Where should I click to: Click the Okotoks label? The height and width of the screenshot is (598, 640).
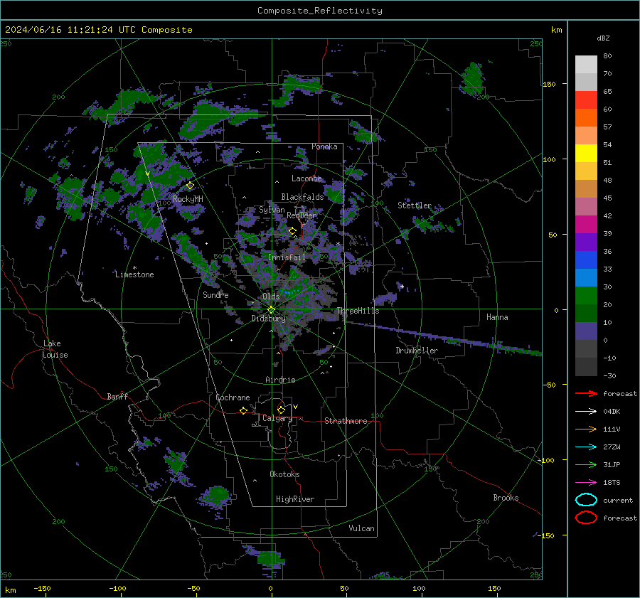[284, 474]
